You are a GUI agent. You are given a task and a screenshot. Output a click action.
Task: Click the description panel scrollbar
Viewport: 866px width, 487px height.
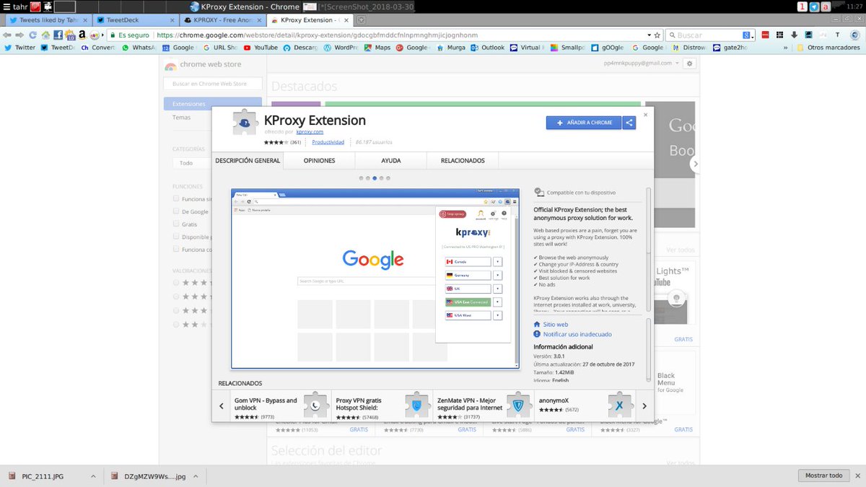click(x=648, y=220)
